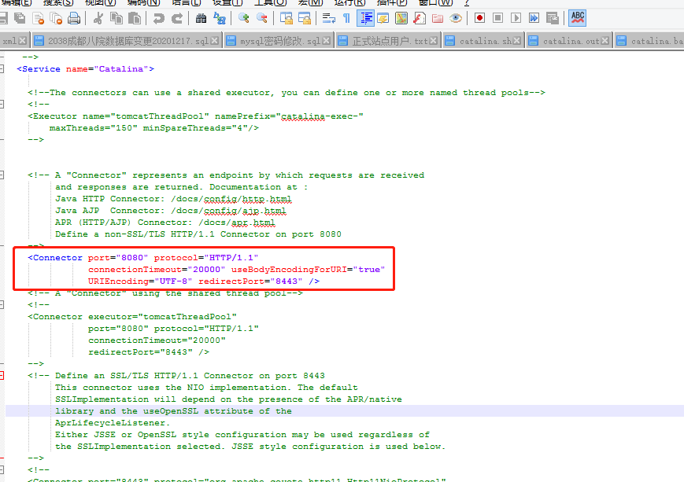
Task: Open the 视图(V) menu
Action: (100, 2)
